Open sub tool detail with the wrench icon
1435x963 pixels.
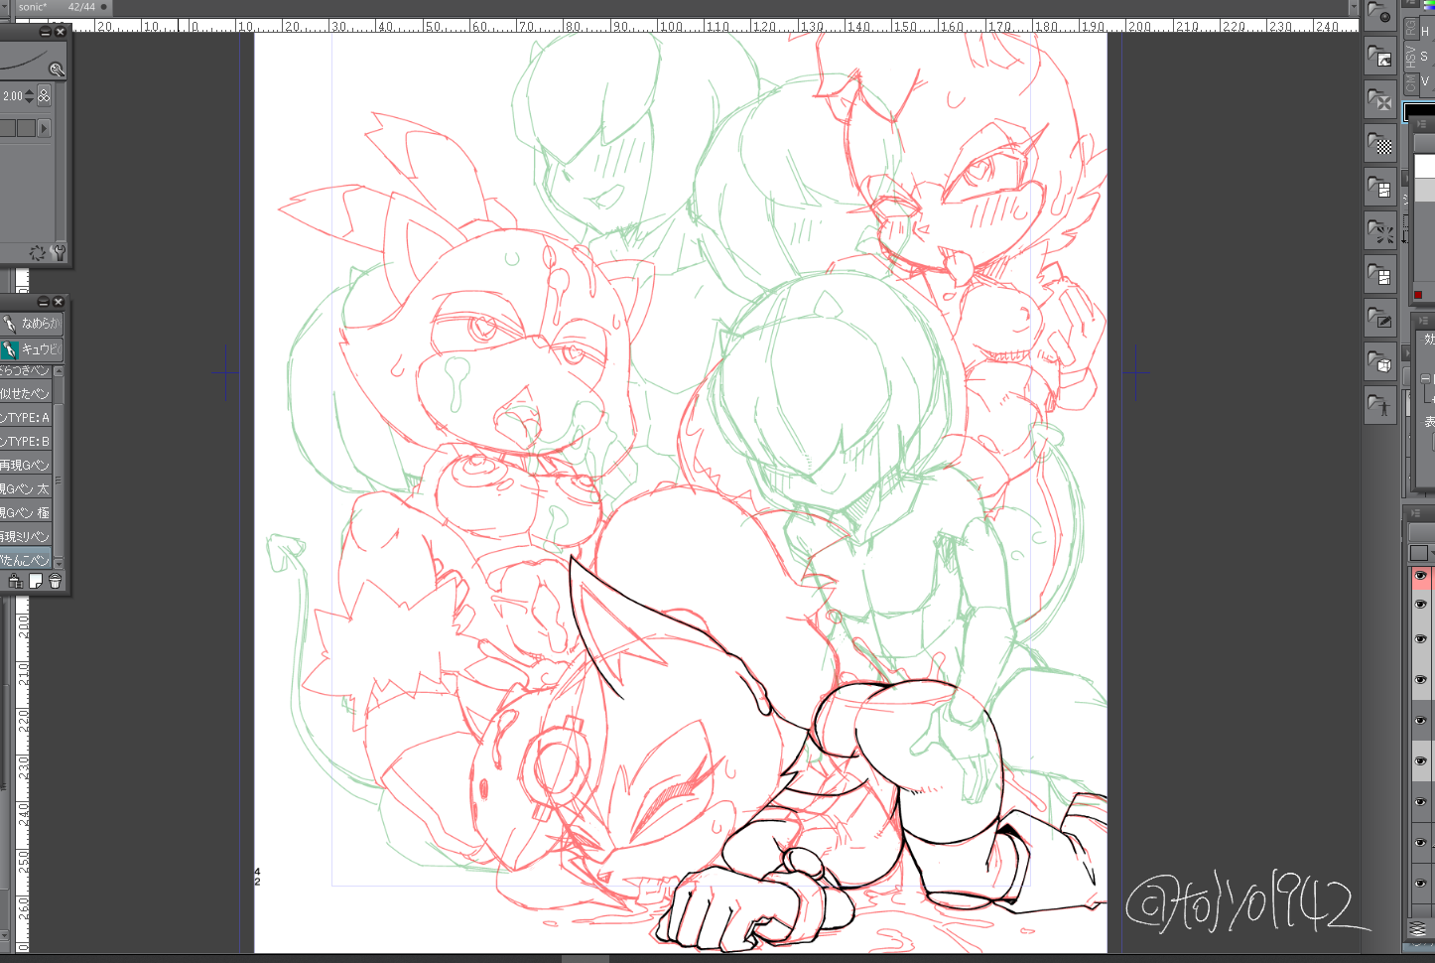coord(59,252)
